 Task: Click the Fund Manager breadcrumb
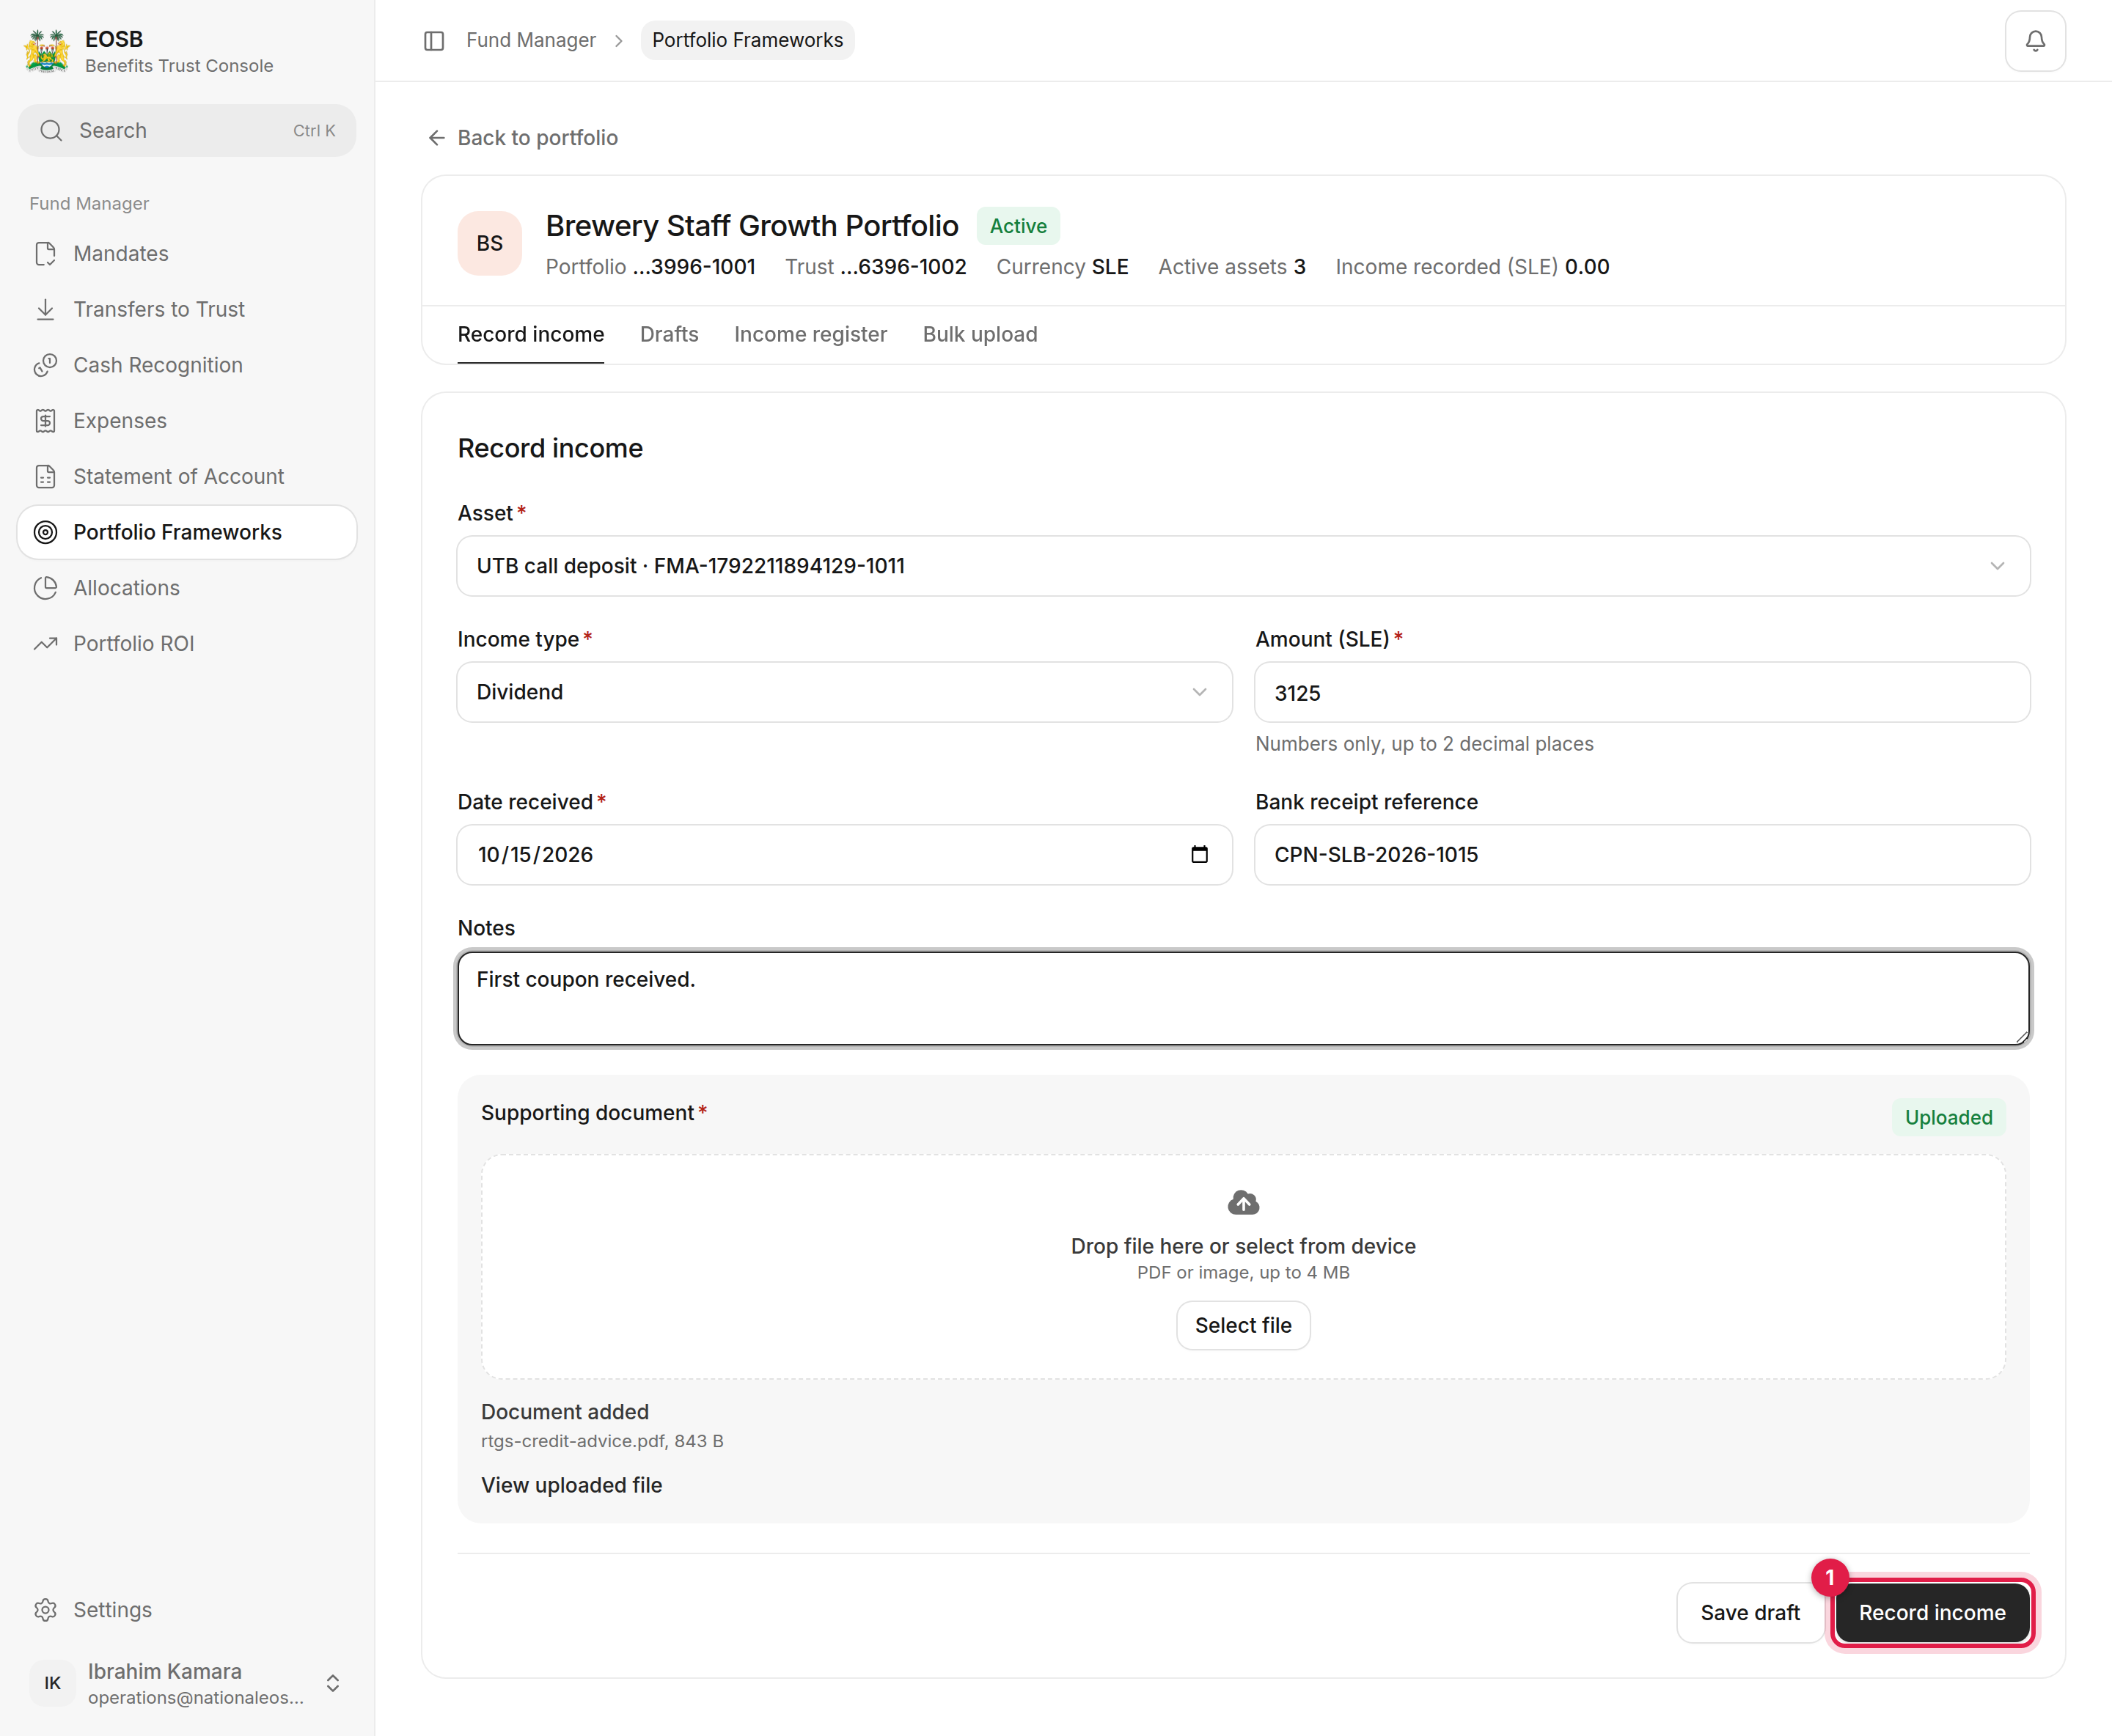coord(531,41)
